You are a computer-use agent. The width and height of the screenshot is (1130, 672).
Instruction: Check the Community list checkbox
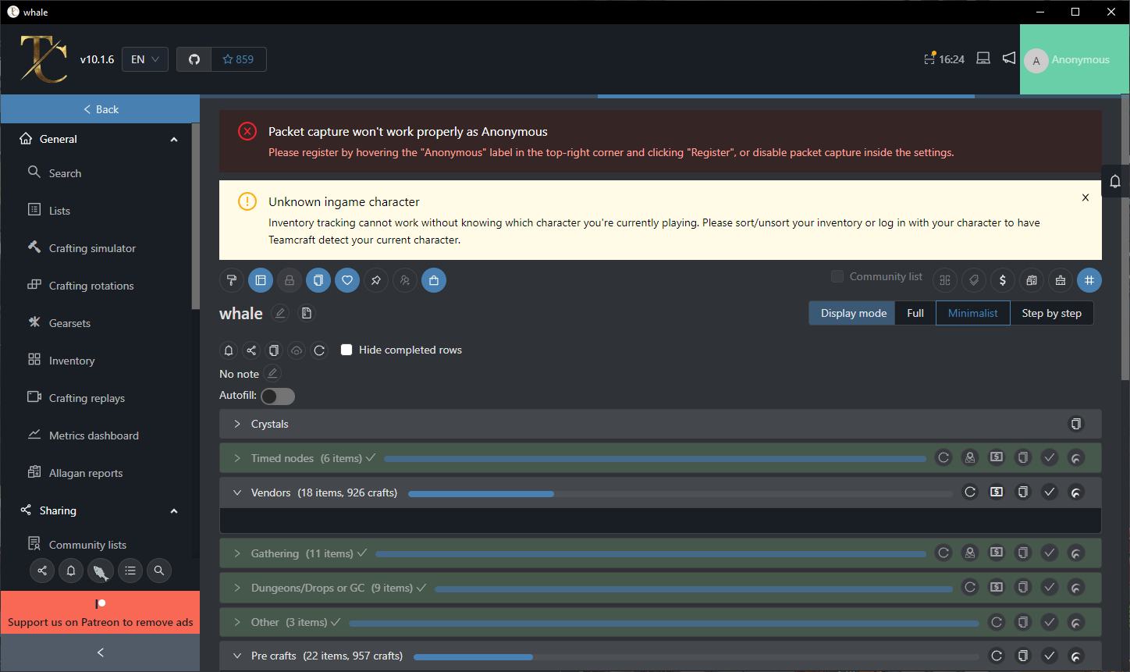[x=837, y=276]
